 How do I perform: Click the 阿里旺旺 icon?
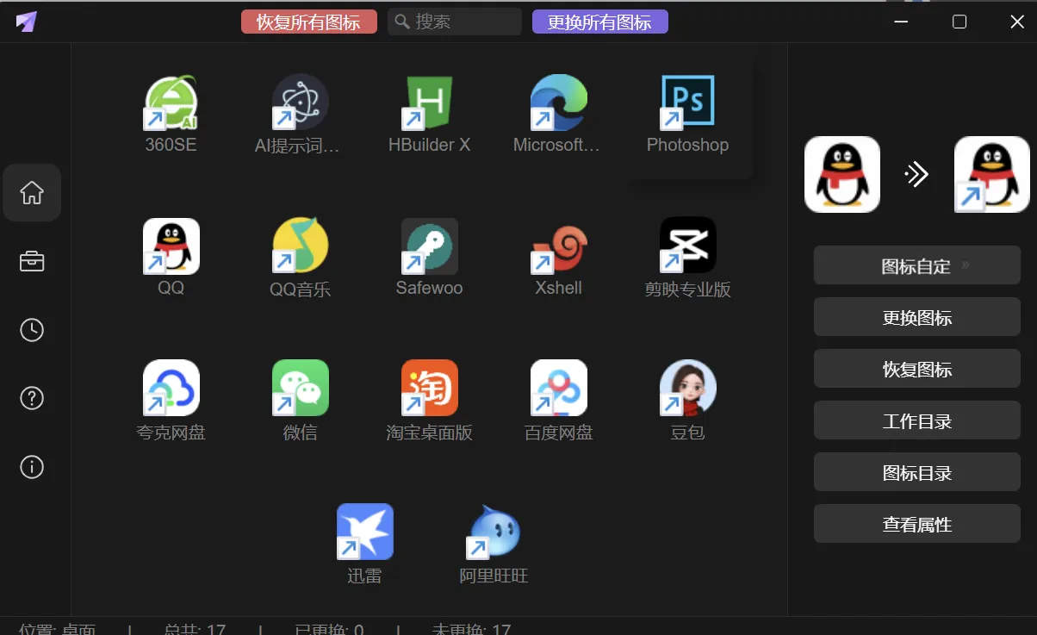click(x=494, y=531)
